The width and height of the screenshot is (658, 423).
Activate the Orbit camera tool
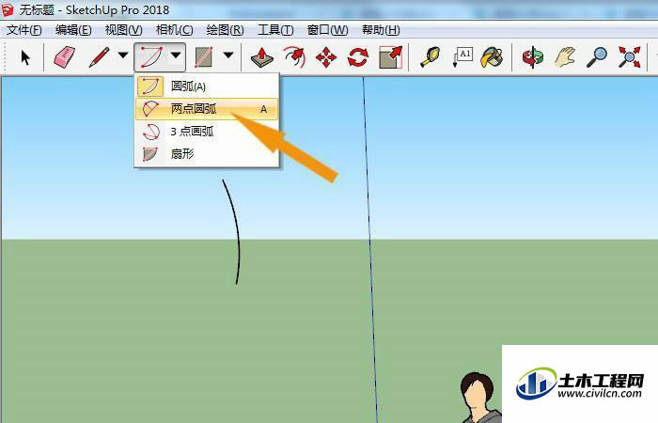(533, 57)
